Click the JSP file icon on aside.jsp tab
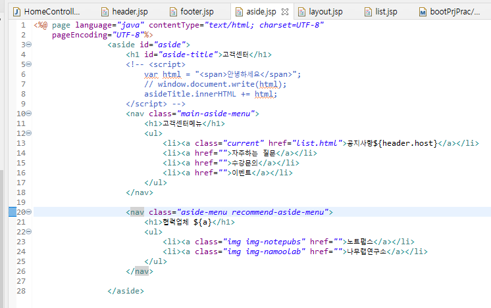 pos(239,12)
